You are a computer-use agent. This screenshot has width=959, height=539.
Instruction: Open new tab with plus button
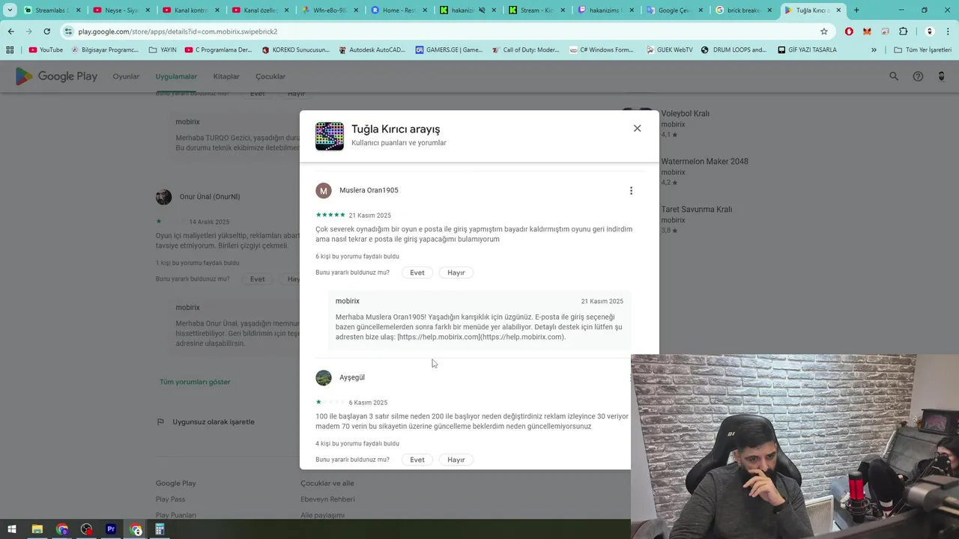pos(856,10)
